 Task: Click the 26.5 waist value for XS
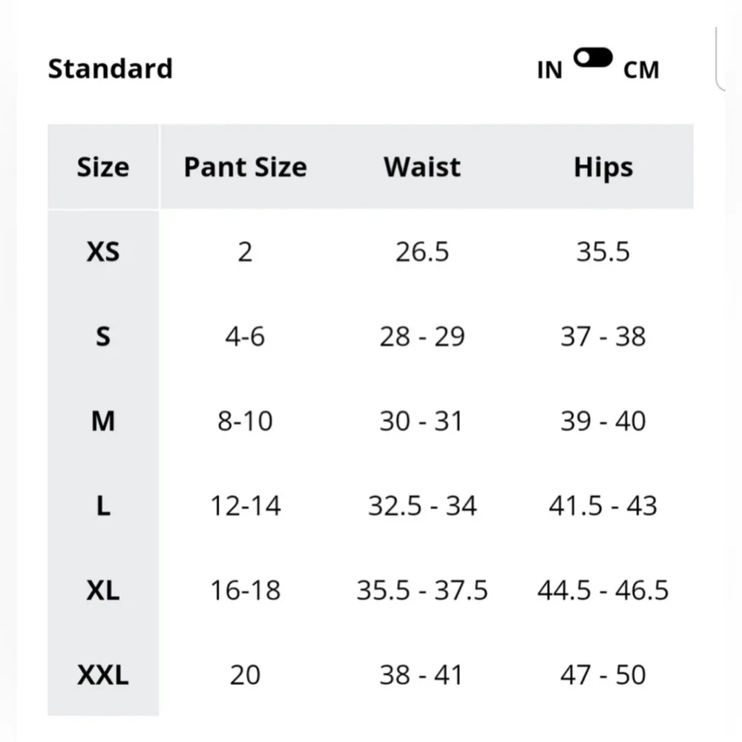click(422, 252)
